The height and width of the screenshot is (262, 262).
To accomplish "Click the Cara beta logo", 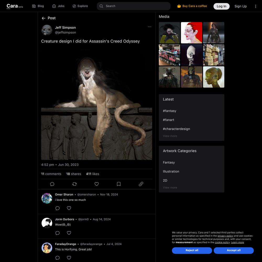I will [x=15, y=6].
